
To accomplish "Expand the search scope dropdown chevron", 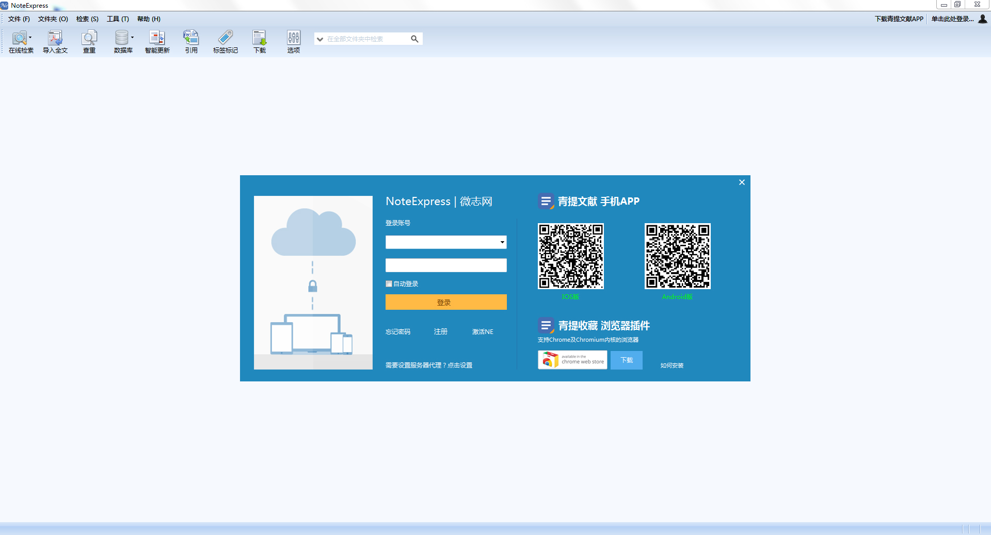I will click(x=320, y=39).
